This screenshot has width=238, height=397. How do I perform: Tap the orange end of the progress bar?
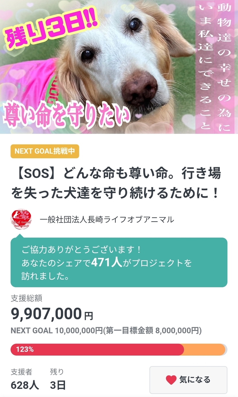pyautogui.click(x=204, y=349)
